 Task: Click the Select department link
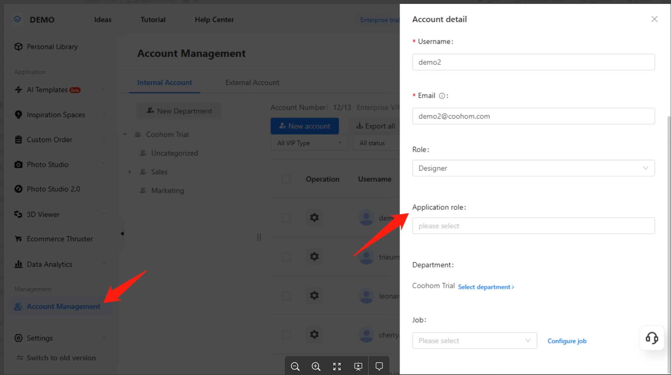click(486, 287)
